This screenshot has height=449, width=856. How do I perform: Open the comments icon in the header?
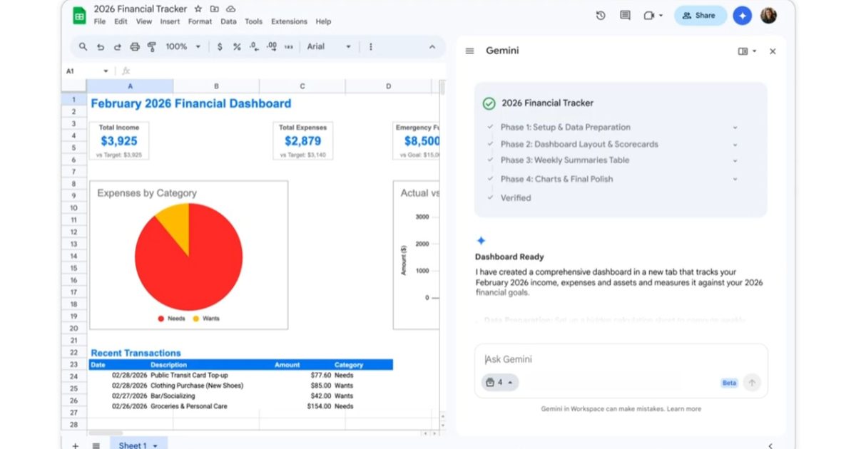(625, 15)
